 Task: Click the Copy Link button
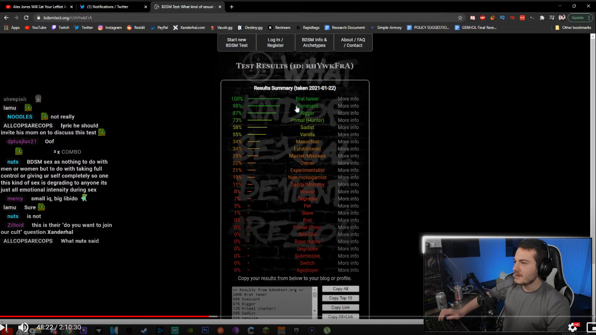click(x=341, y=307)
